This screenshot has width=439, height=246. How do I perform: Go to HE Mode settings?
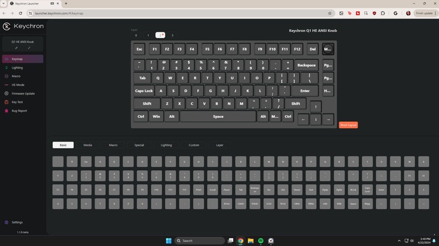point(18,85)
